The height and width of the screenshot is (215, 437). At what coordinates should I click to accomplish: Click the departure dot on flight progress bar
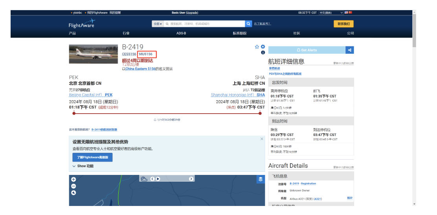(74, 113)
